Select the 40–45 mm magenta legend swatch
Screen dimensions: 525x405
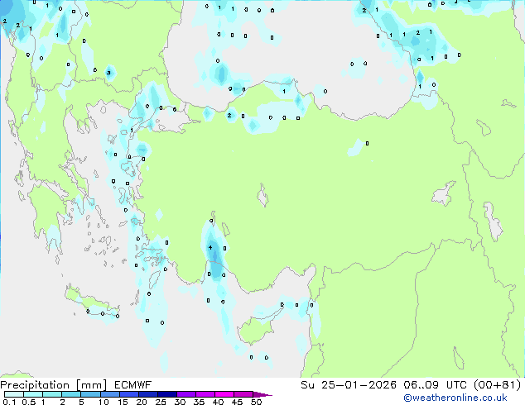(x=224, y=394)
